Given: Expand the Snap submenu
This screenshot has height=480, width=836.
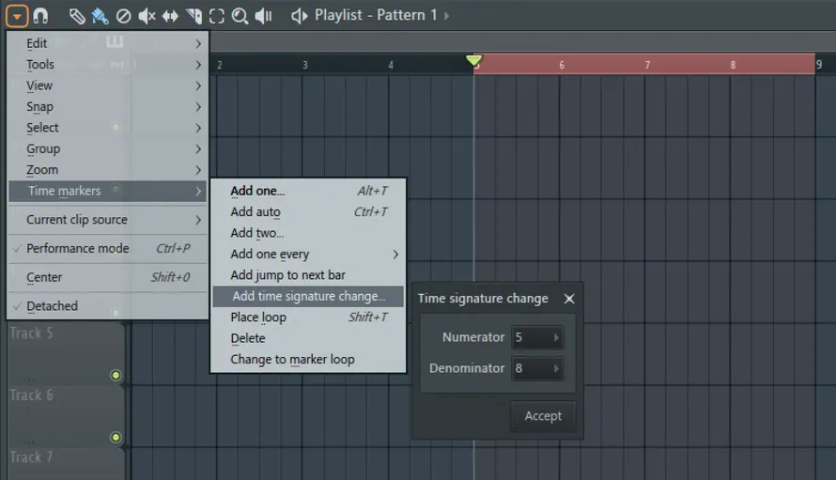Looking at the screenshot, I should [x=108, y=107].
